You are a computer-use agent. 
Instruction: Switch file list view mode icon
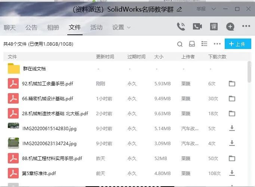point(204,44)
